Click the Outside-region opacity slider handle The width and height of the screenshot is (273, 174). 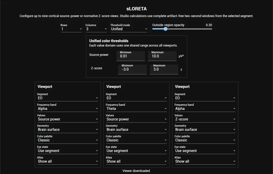click(x=166, y=29)
